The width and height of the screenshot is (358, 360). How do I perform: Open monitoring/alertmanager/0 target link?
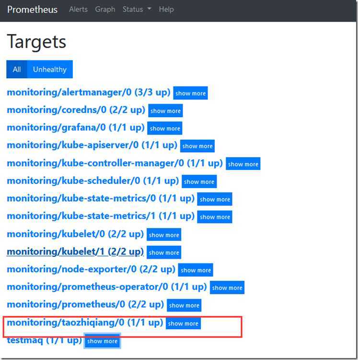coord(89,92)
